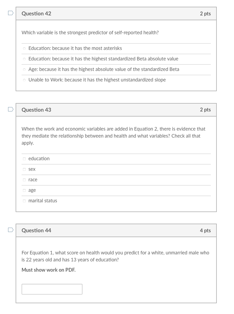Click the Question 42 header title
Screen dimensions: 234x314
pyautogui.click(x=36, y=13)
